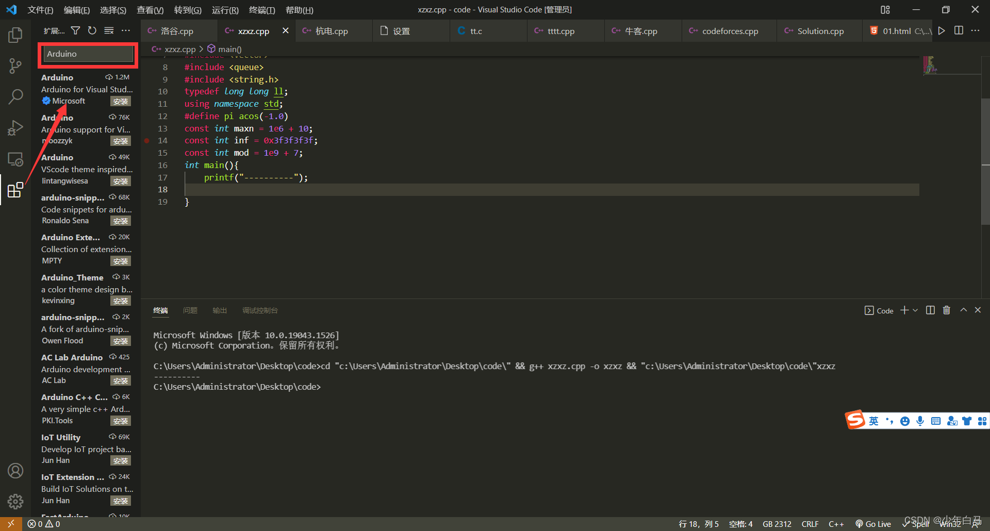Open the new terminal launch profile dropdown
The width and height of the screenshot is (990, 531).
coord(915,310)
